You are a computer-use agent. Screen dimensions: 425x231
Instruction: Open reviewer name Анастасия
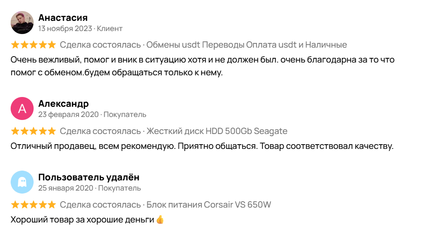[63, 18]
